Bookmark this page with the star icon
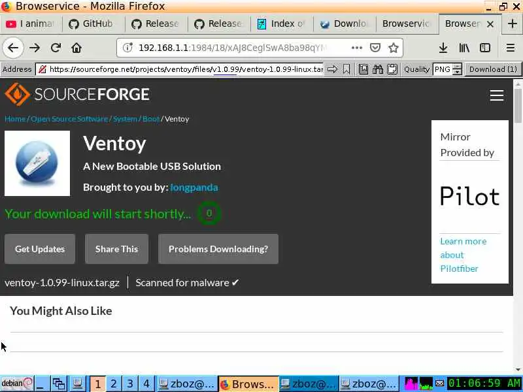Image resolution: width=523 pixels, height=392 pixels. coord(394,48)
